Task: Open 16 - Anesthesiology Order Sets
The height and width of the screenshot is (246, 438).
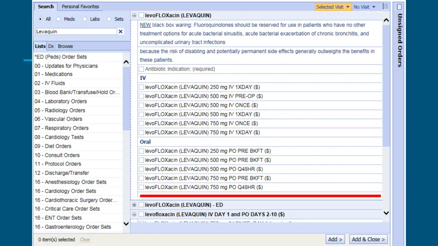Action: [x=71, y=182]
